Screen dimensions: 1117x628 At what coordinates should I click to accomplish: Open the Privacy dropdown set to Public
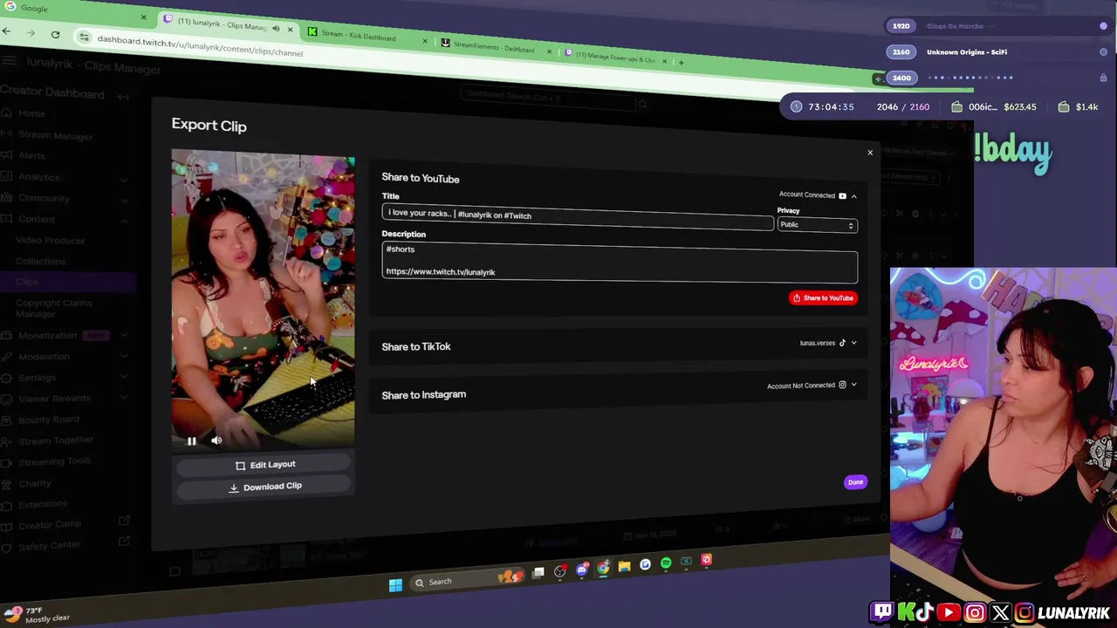point(818,225)
